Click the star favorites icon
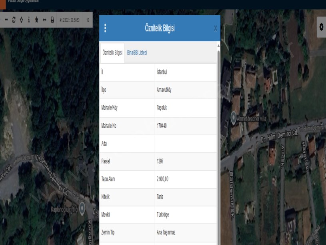 [37, 20]
